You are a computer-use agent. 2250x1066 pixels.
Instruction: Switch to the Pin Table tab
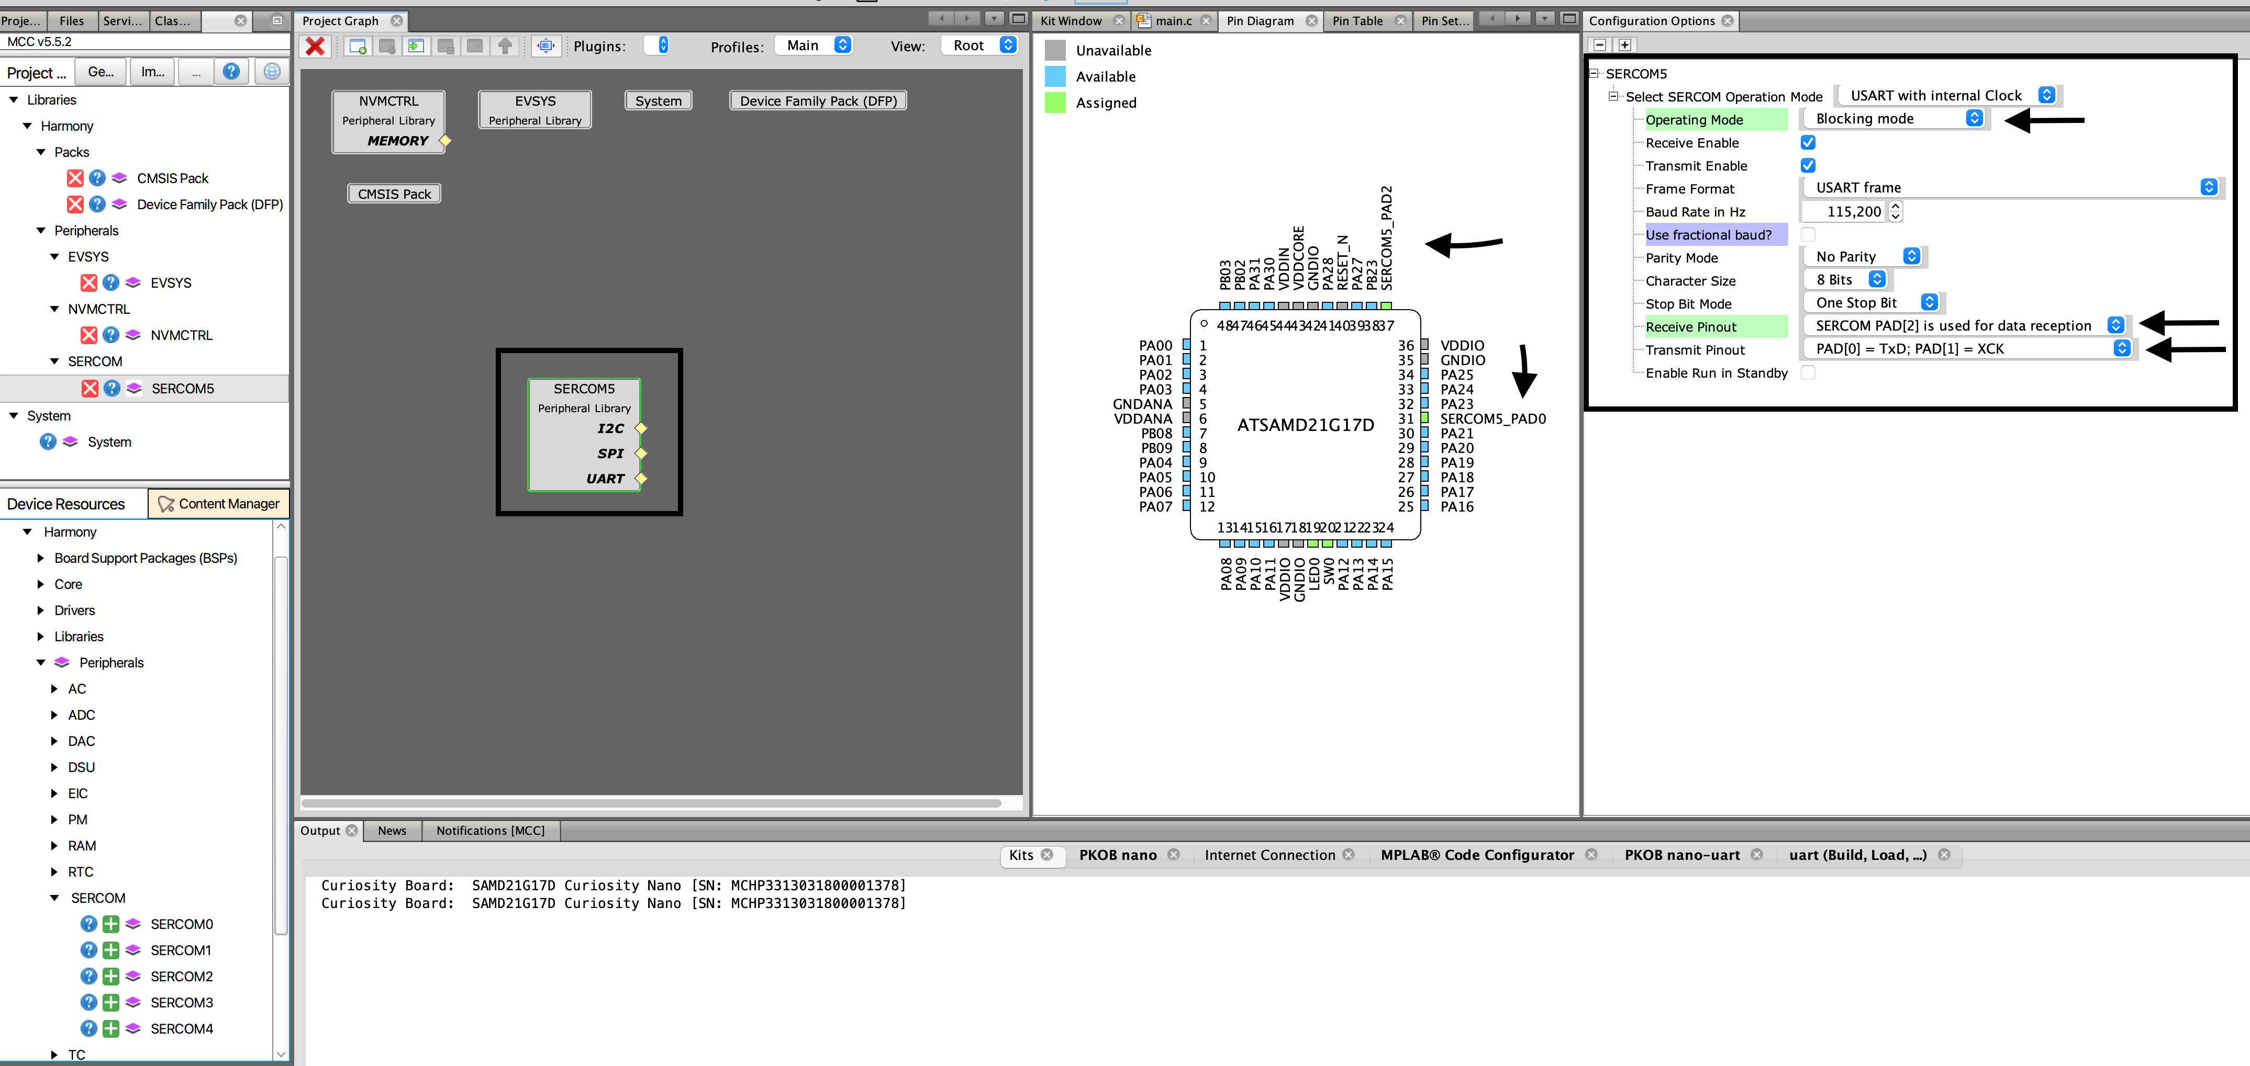(x=1356, y=21)
